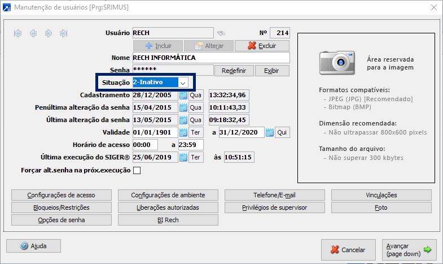
Task: Click into the Nome text field
Action: pyautogui.click(x=210, y=58)
